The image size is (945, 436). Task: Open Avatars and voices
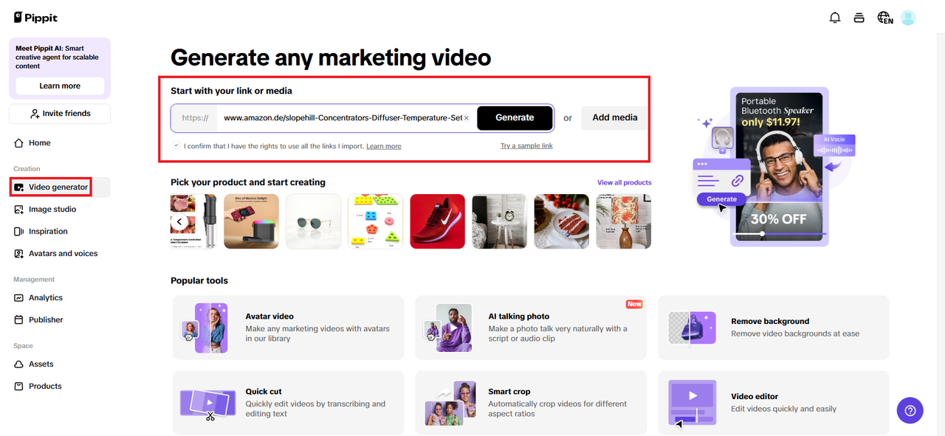(x=60, y=254)
